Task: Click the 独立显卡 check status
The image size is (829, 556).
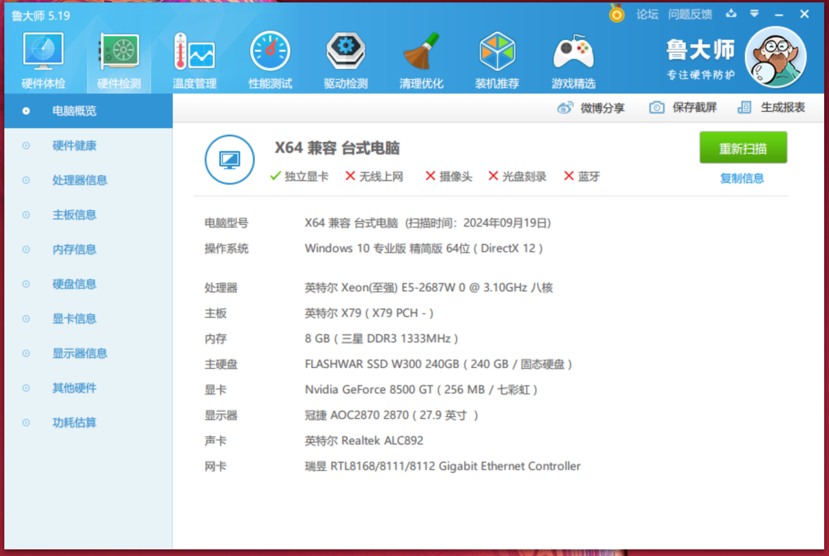Action: [x=299, y=176]
